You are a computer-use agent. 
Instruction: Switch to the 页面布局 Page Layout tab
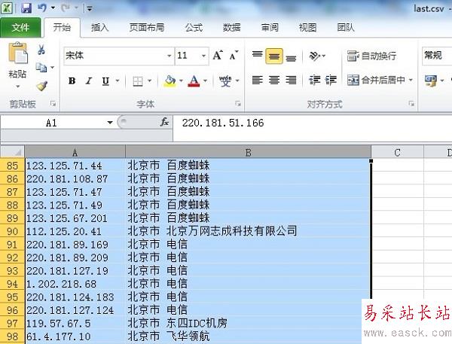pyautogui.click(x=147, y=27)
